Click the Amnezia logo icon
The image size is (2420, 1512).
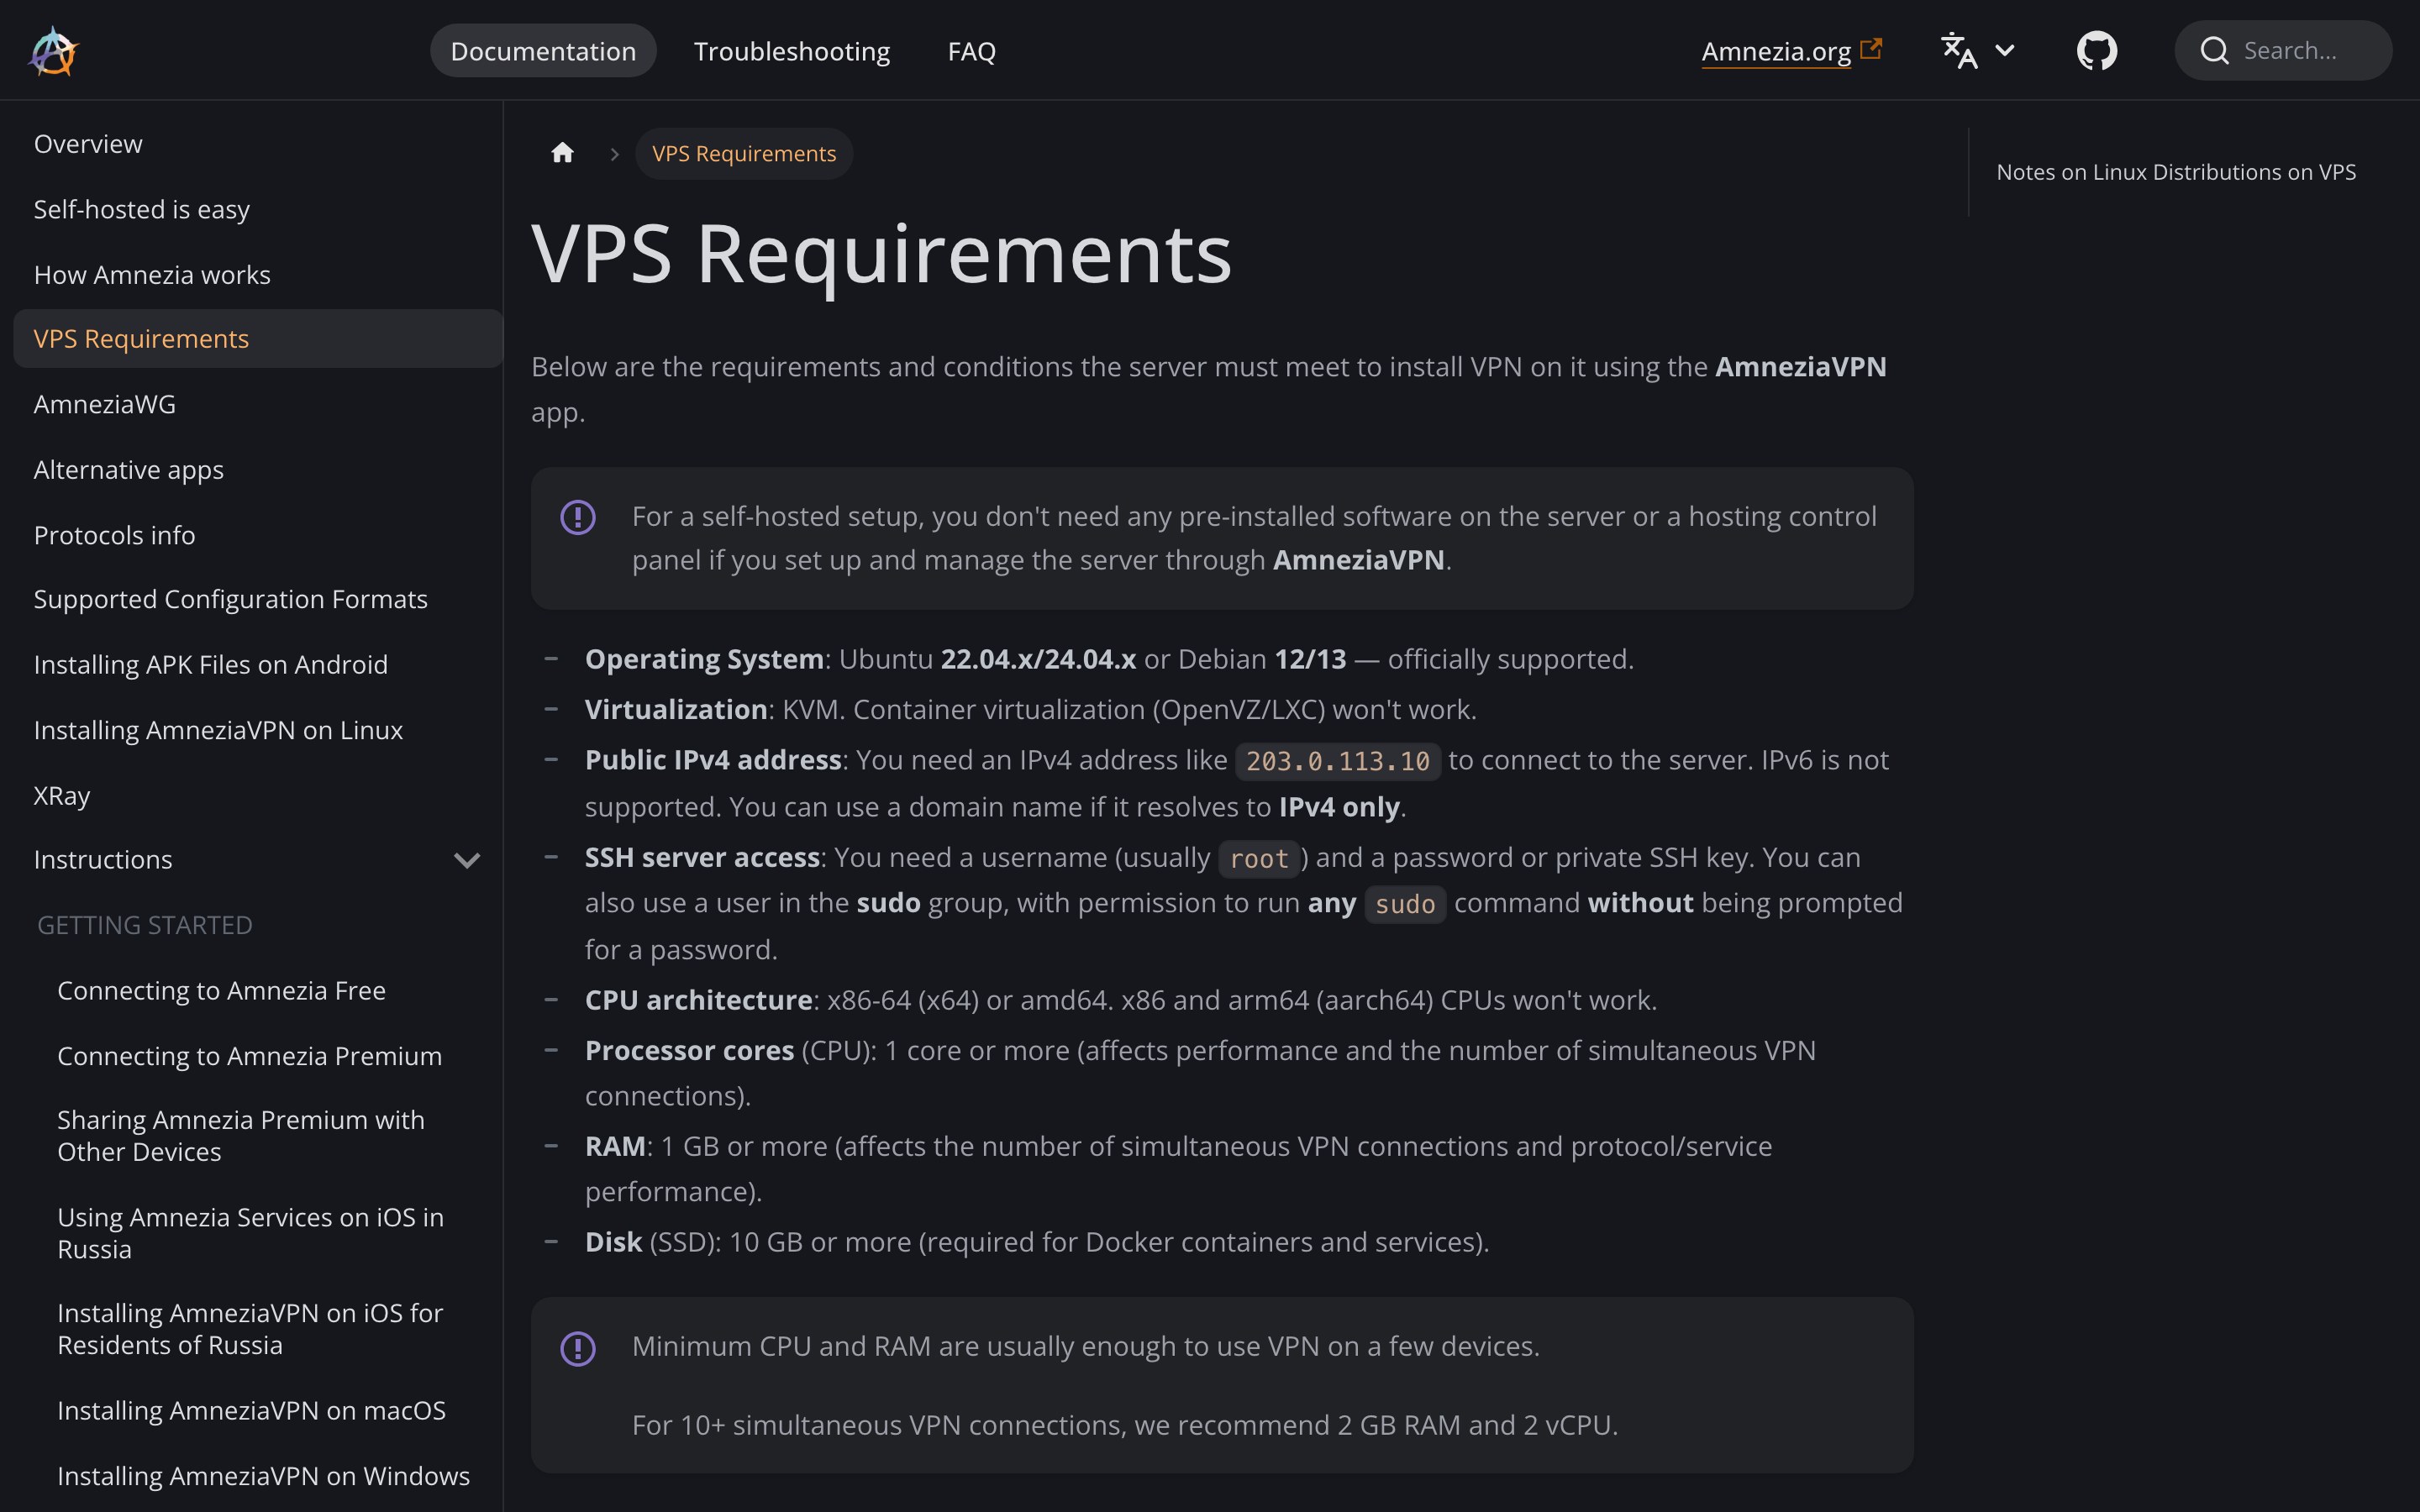point(53,51)
